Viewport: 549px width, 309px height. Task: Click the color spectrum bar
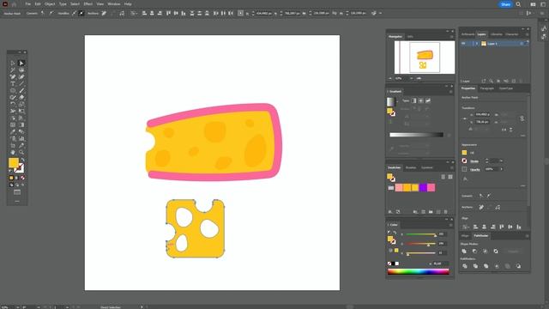pos(419,271)
